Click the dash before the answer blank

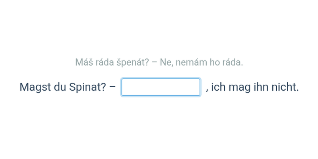tap(112, 87)
